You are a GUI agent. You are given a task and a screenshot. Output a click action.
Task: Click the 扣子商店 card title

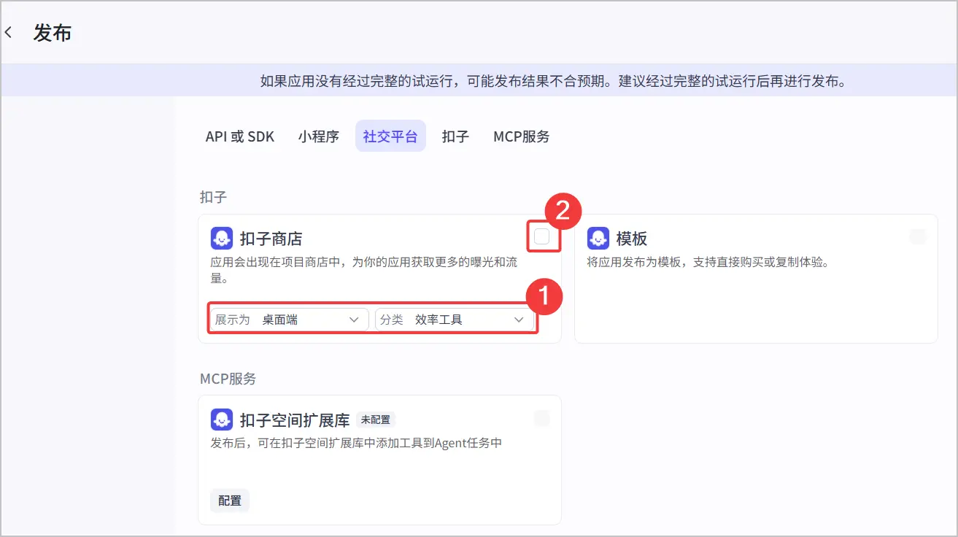(x=271, y=239)
